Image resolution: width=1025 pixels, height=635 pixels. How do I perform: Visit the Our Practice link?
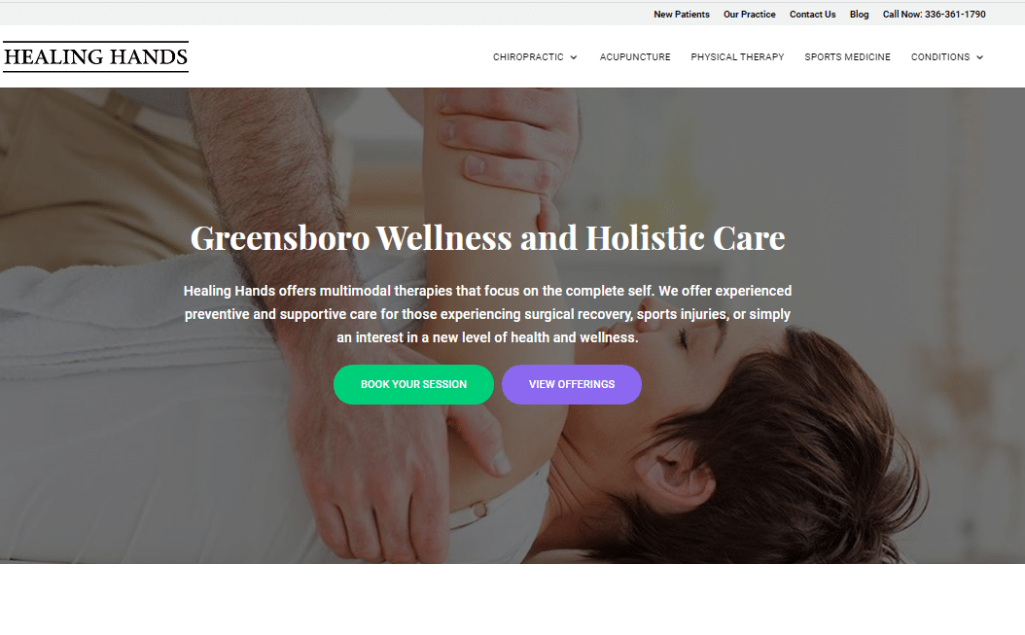click(749, 15)
